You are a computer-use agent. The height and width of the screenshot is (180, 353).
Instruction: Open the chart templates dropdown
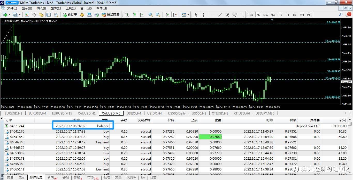point(188,15)
